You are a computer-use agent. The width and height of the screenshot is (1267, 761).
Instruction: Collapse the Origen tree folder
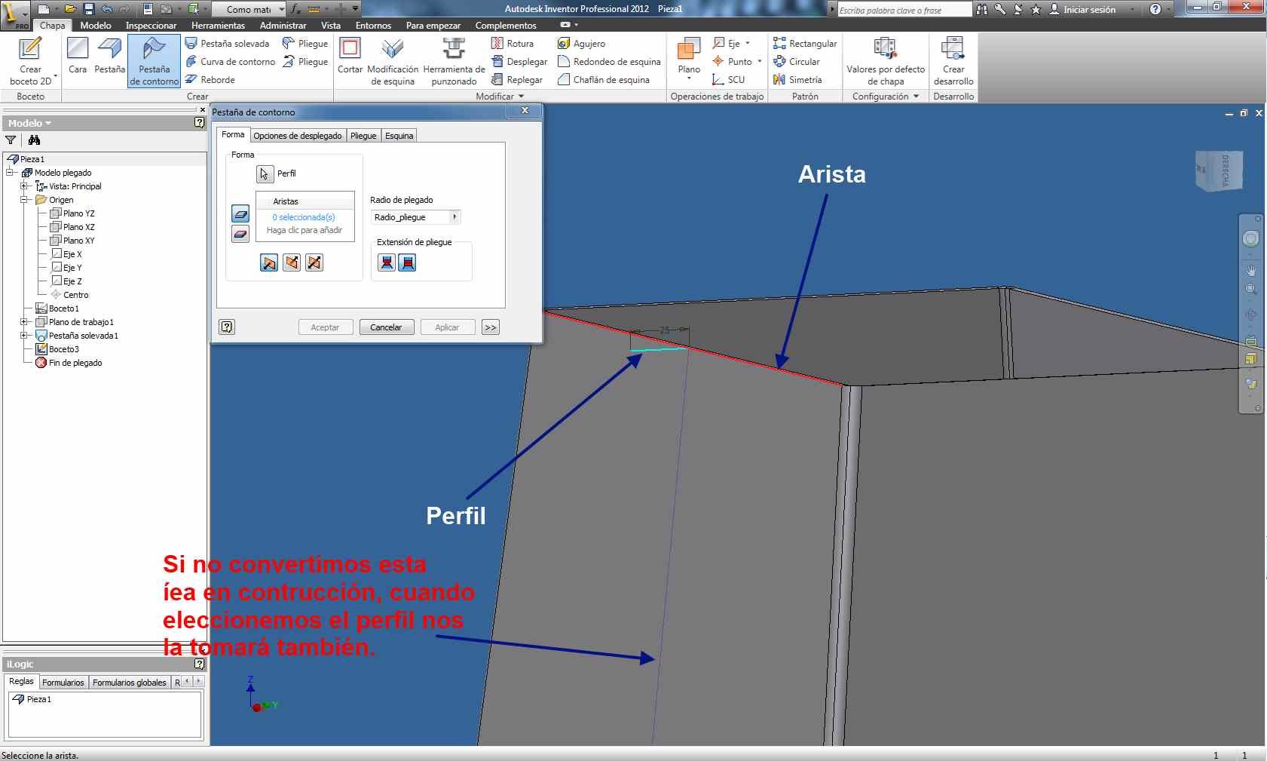pos(24,200)
